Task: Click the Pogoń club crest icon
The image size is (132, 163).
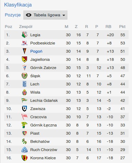Action: click(24, 51)
